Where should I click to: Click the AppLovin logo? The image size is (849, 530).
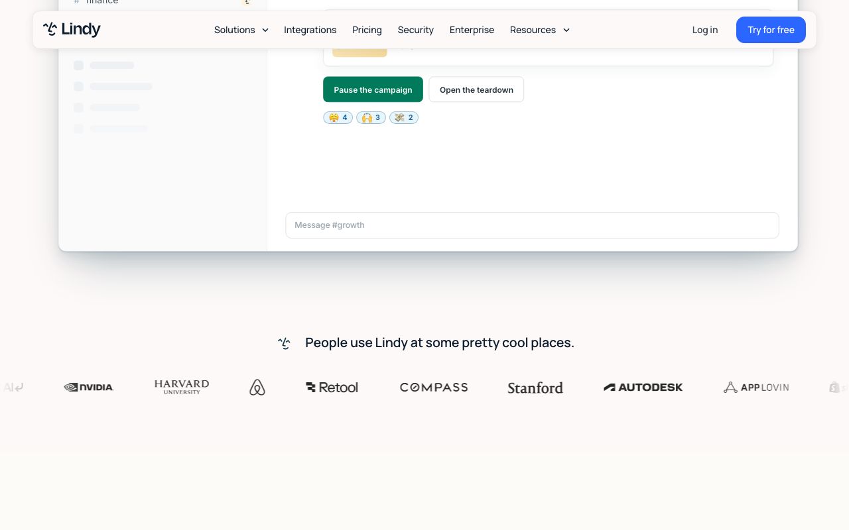click(756, 387)
